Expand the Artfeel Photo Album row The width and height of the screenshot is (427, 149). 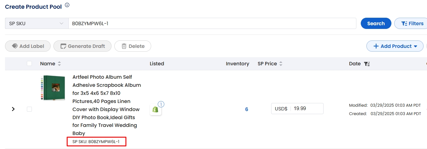click(x=13, y=109)
